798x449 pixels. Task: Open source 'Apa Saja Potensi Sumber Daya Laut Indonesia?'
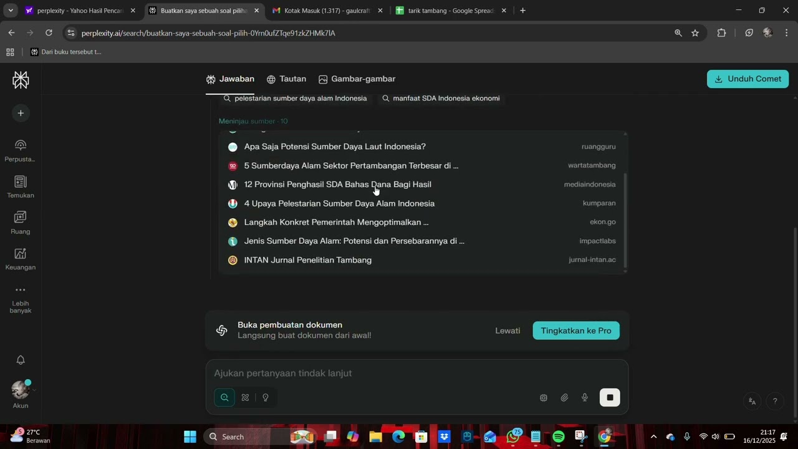tap(422, 147)
